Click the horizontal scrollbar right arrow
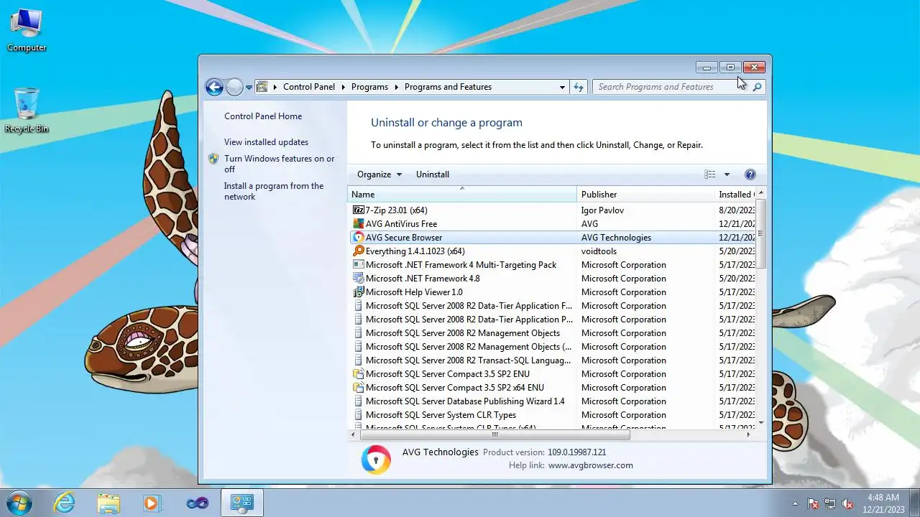 click(749, 434)
